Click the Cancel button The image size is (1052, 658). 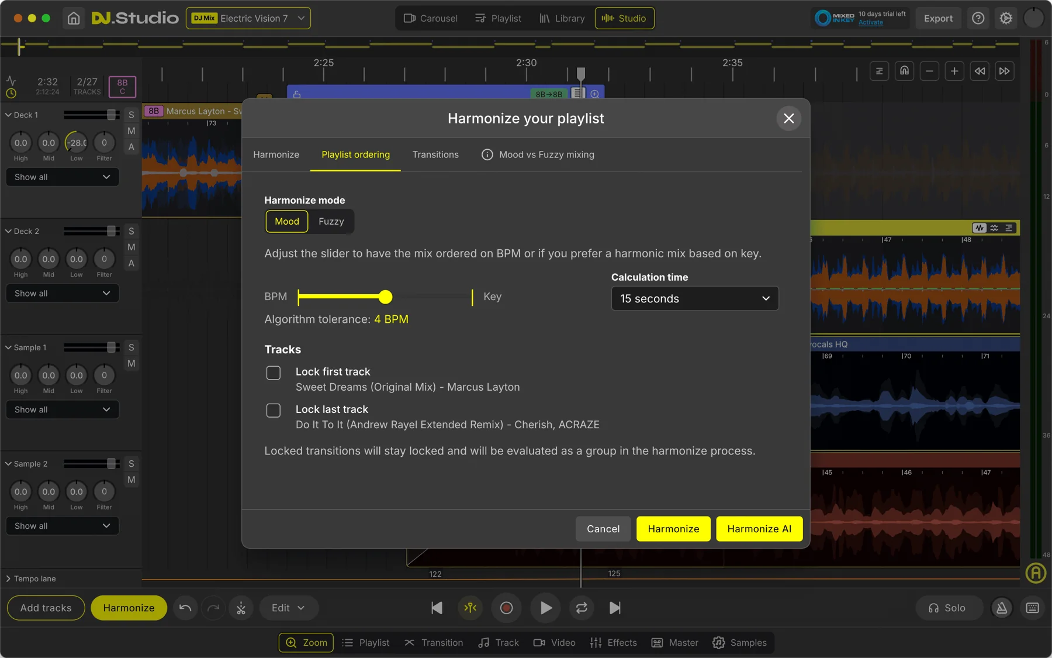click(x=603, y=529)
